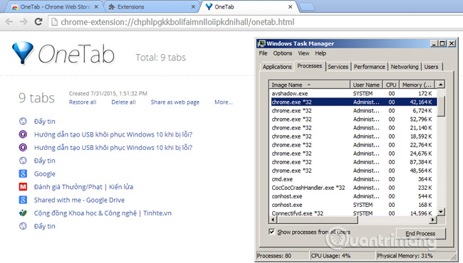Open Task Manager File menu
Viewport: 463px width, 263px height.
point(263,53)
